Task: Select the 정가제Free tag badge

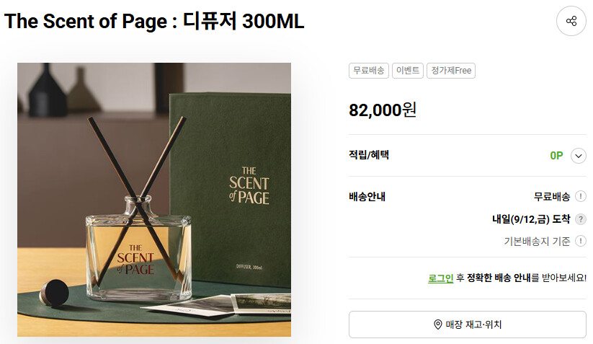Action: [451, 71]
